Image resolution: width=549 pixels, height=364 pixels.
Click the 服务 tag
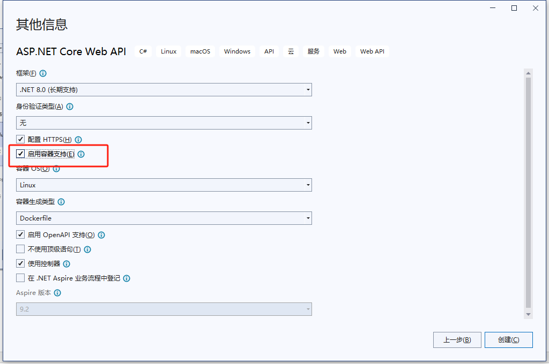point(314,51)
